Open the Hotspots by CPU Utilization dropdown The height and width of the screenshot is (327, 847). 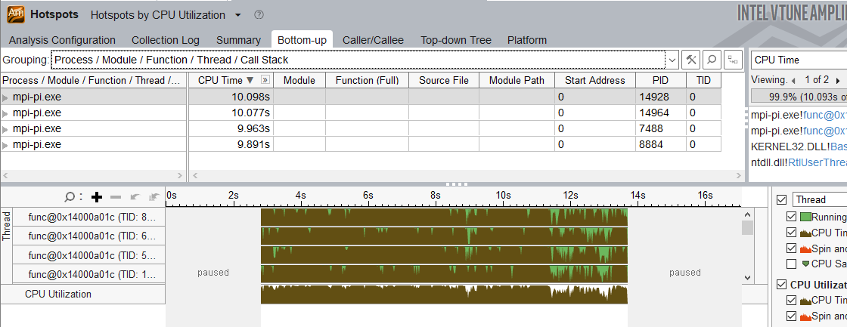tap(237, 15)
